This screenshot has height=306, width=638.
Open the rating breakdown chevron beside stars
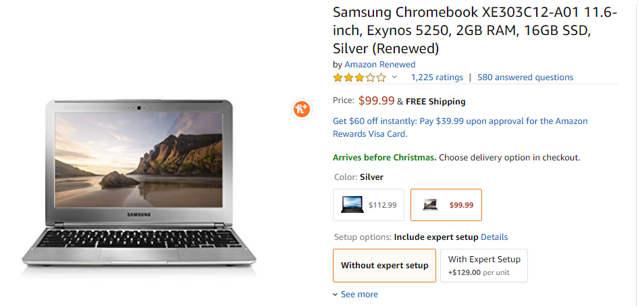coord(395,78)
